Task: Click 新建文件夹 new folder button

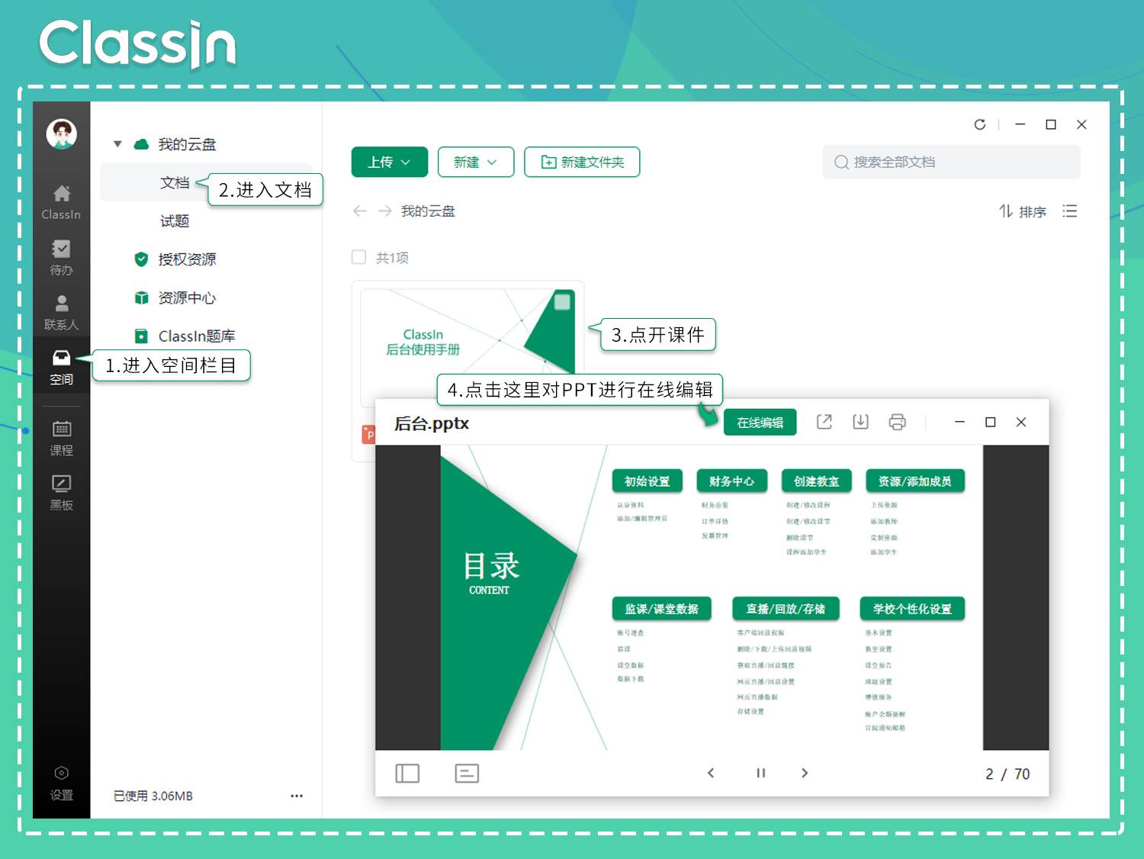Action: click(x=582, y=162)
